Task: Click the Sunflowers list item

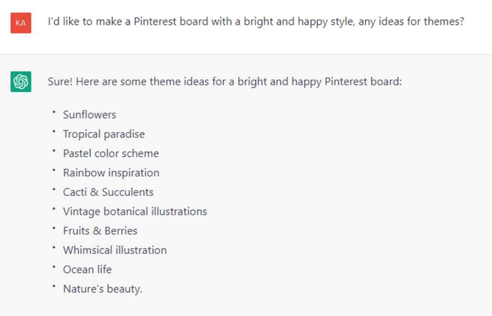Action: [89, 114]
